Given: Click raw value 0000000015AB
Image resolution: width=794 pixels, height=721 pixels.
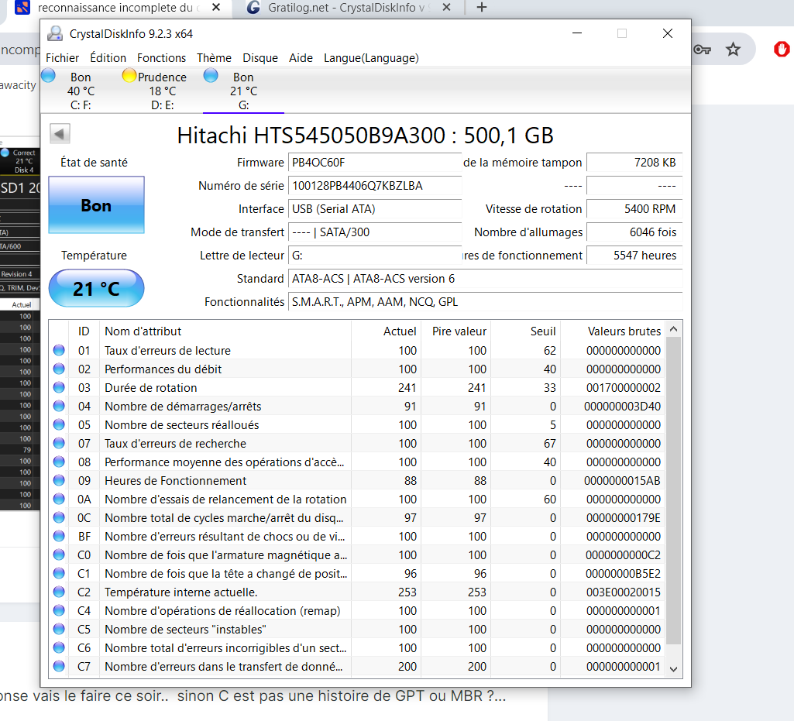Looking at the screenshot, I should (x=622, y=480).
